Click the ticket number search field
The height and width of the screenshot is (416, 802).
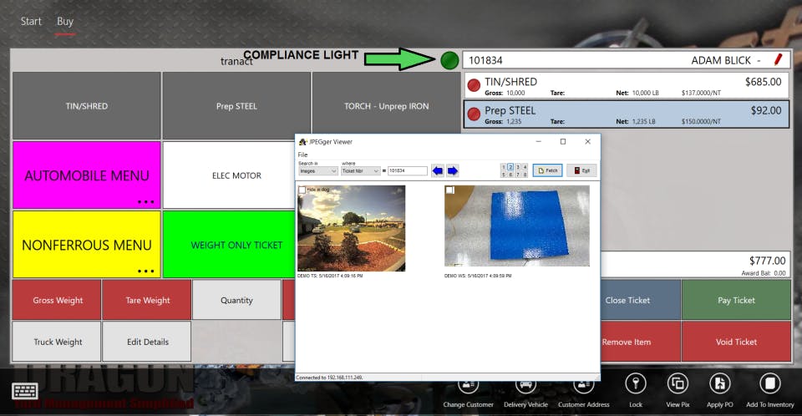pos(408,171)
